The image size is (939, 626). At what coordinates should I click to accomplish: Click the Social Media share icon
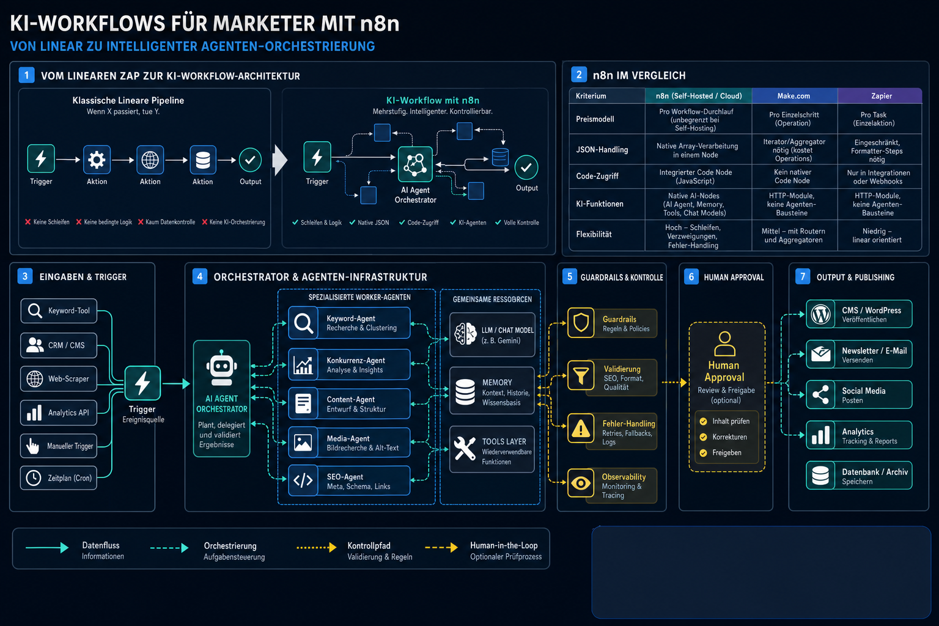[x=821, y=394]
